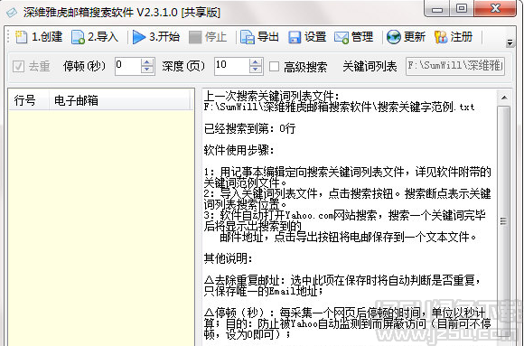The width and height of the screenshot is (524, 346).
Task: Close the 深维雅虎邮箱搜索软件 window
Action: (x=495, y=8)
